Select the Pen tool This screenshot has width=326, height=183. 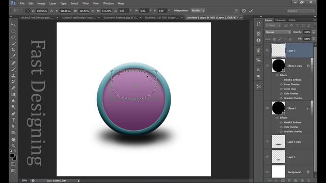click(x=14, y=114)
